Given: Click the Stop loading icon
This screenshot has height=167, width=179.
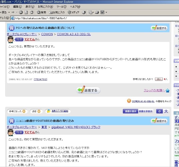Looking at the screenshot, I should 21,12.
